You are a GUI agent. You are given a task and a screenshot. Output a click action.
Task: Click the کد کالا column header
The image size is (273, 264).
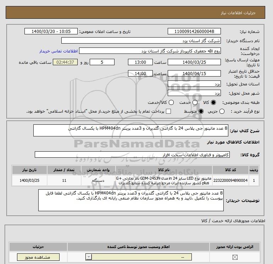click(230, 170)
